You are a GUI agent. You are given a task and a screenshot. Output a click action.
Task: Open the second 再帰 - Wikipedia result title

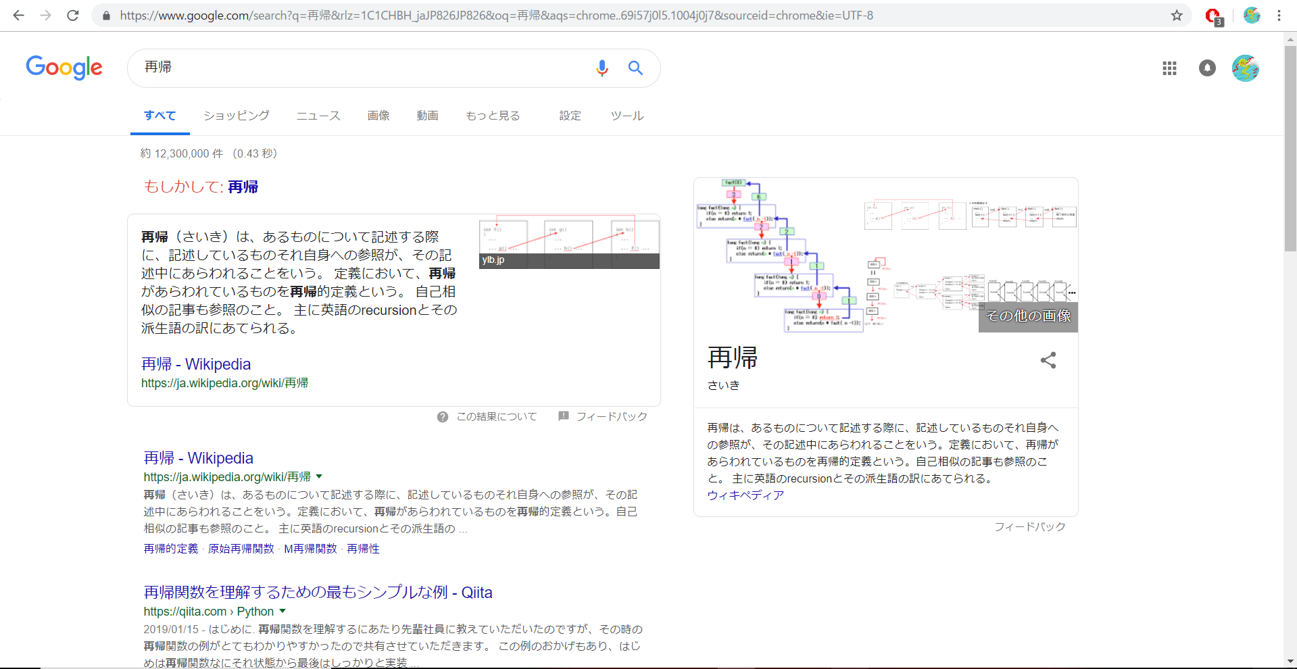click(199, 458)
